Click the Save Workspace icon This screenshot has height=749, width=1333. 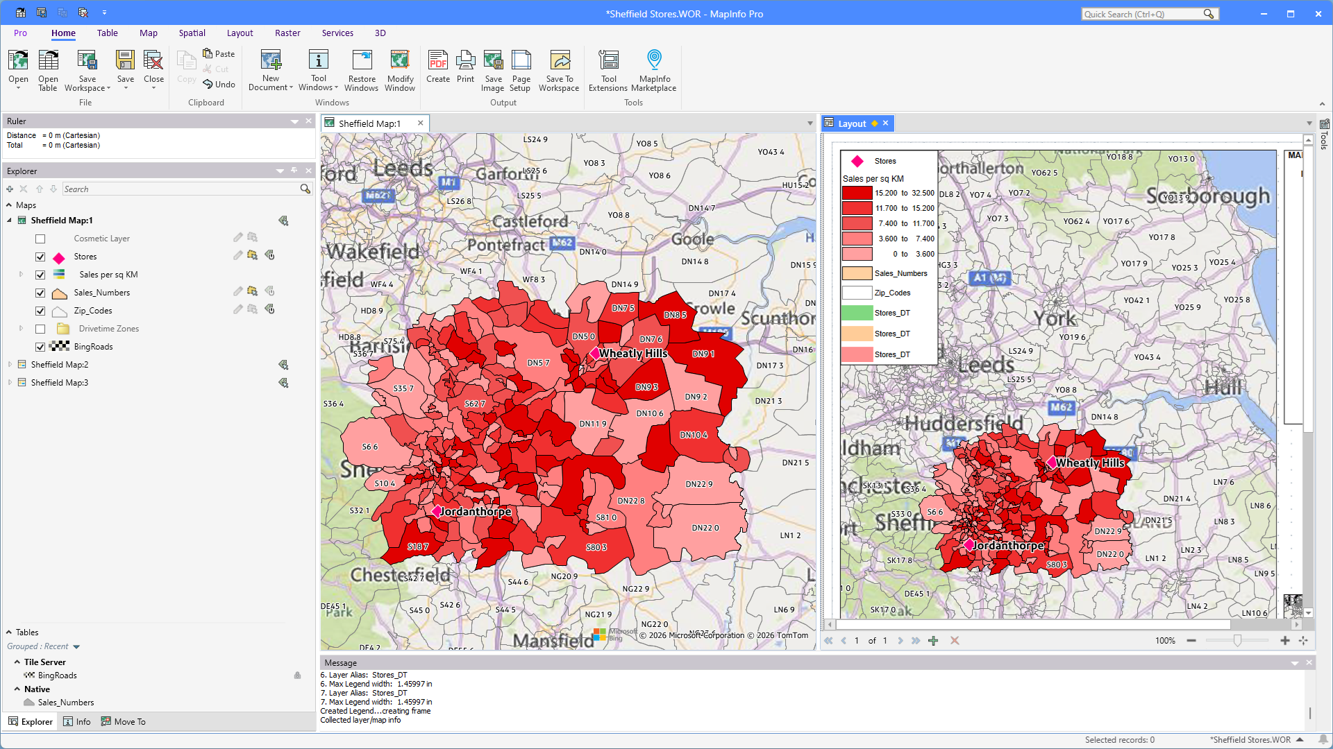coord(87,61)
